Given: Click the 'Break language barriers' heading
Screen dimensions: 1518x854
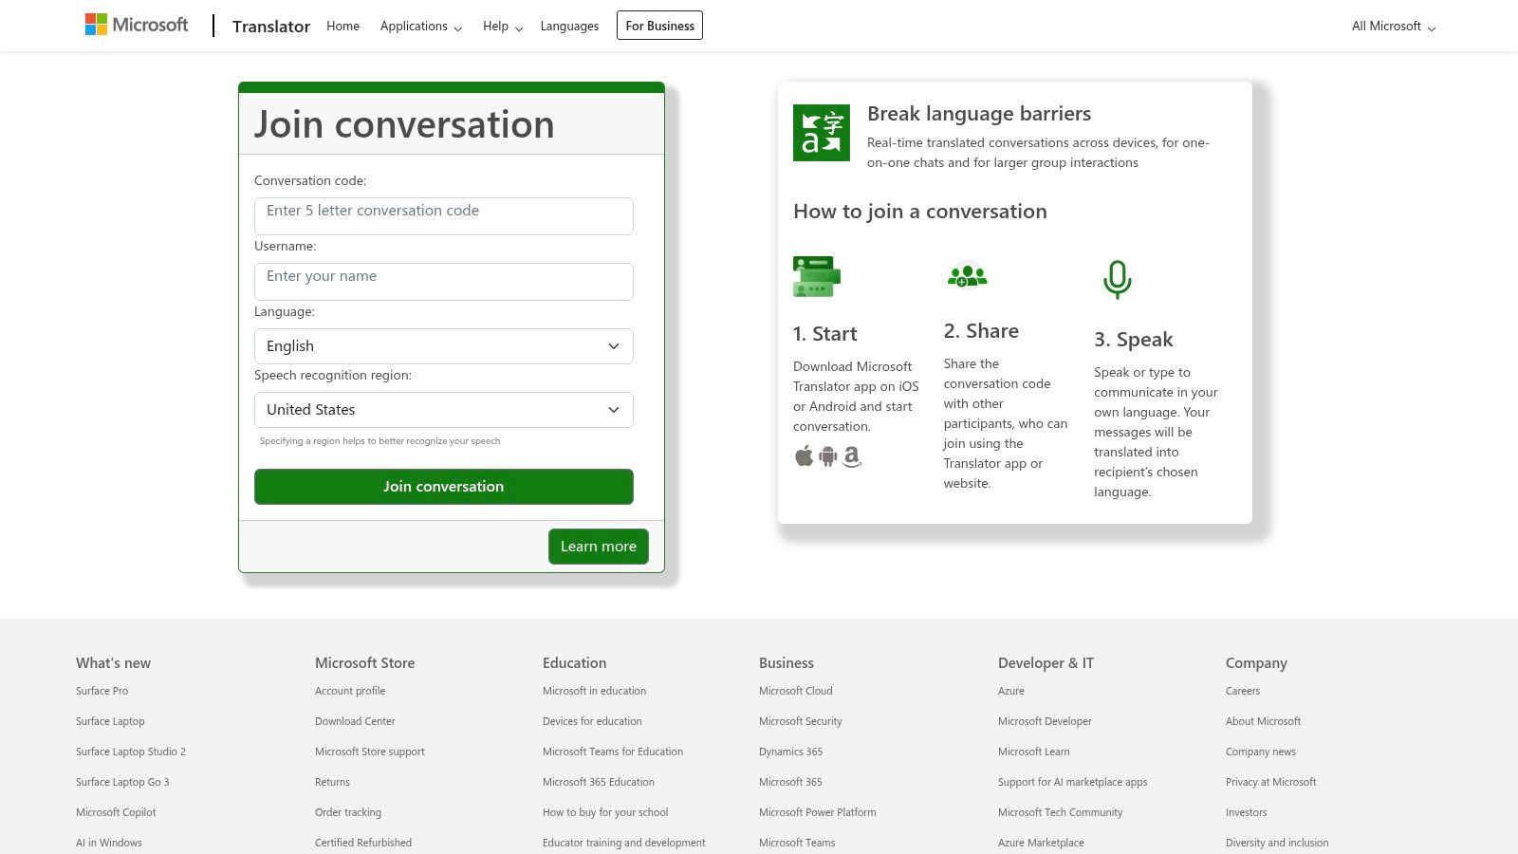Looking at the screenshot, I should [x=979, y=114].
